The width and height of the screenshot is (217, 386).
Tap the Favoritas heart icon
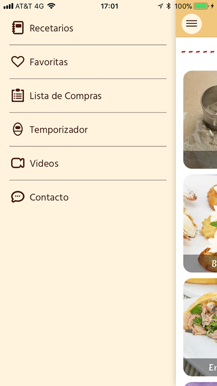[18, 62]
